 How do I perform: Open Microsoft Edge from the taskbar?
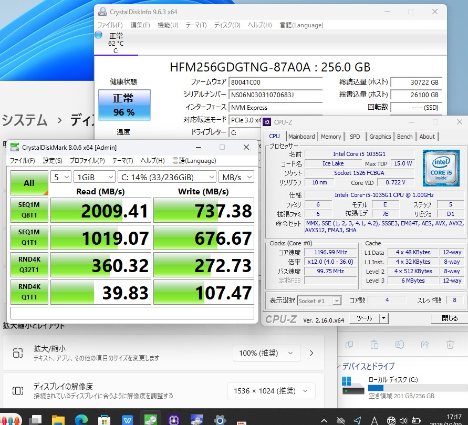point(81,420)
